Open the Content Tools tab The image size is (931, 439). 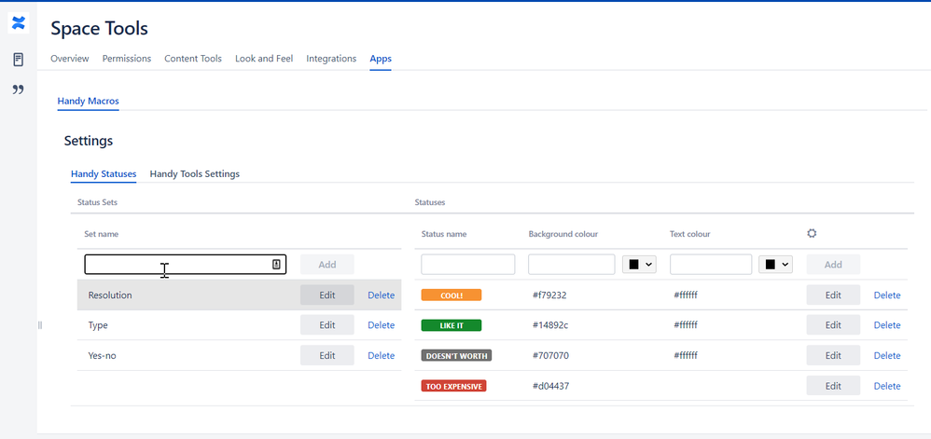(193, 59)
